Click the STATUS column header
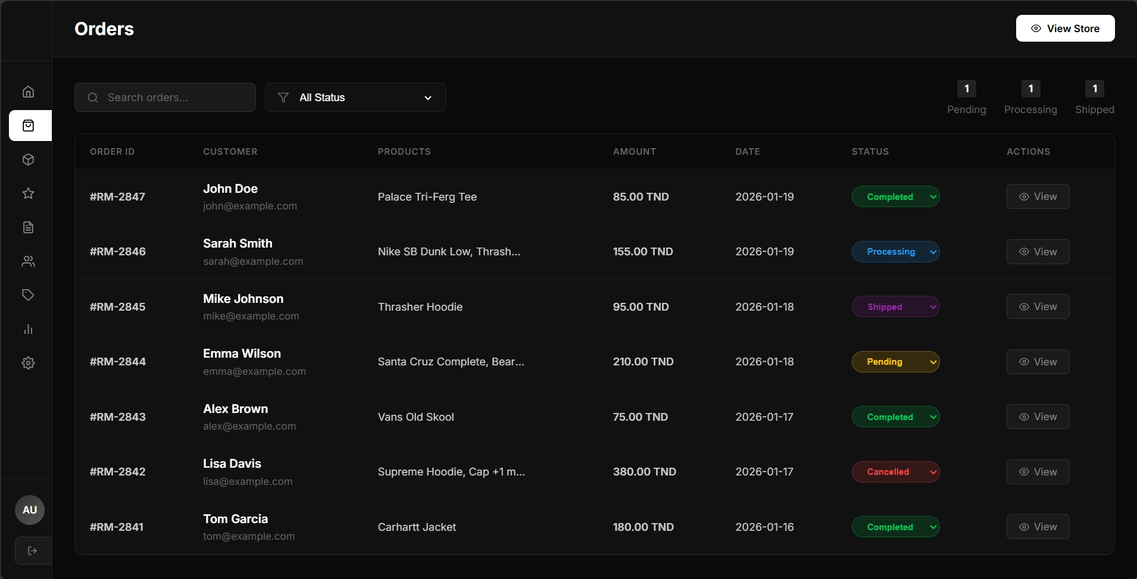The image size is (1137, 579). 870,152
